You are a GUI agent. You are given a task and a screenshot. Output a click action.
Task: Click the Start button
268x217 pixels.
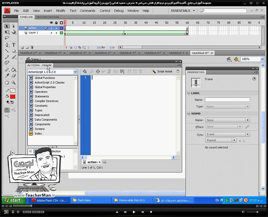13,200
